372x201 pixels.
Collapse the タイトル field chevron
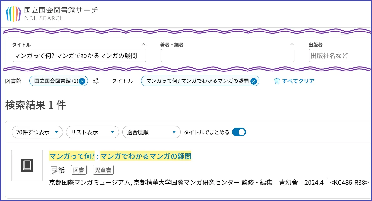pos(144,44)
